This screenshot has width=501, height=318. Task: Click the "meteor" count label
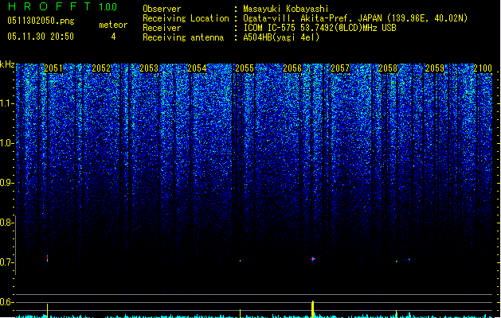pyautogui.click(x=113, y=25)
